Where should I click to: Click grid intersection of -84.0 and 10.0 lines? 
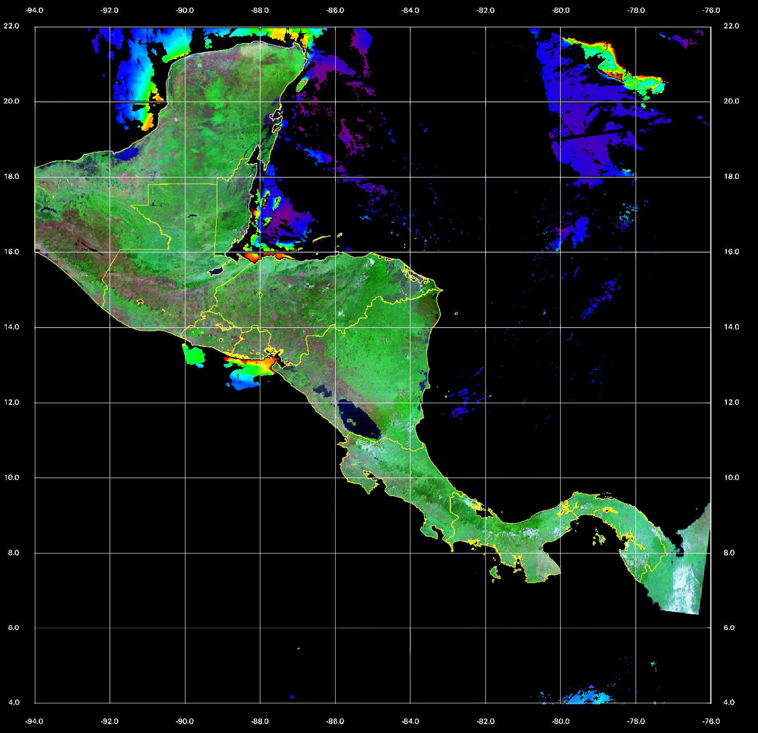410,478
